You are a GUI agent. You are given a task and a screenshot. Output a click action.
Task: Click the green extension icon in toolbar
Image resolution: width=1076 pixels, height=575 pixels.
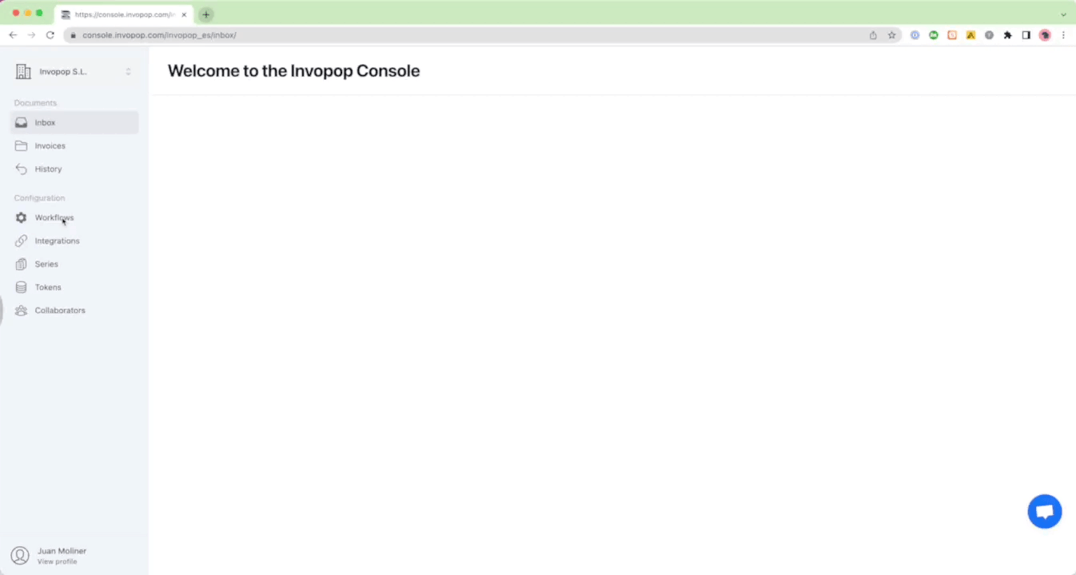coord(934,35)
